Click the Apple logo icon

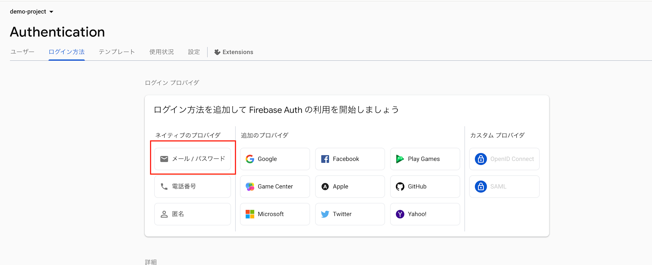pyautogui.click(x=325, y=187)
